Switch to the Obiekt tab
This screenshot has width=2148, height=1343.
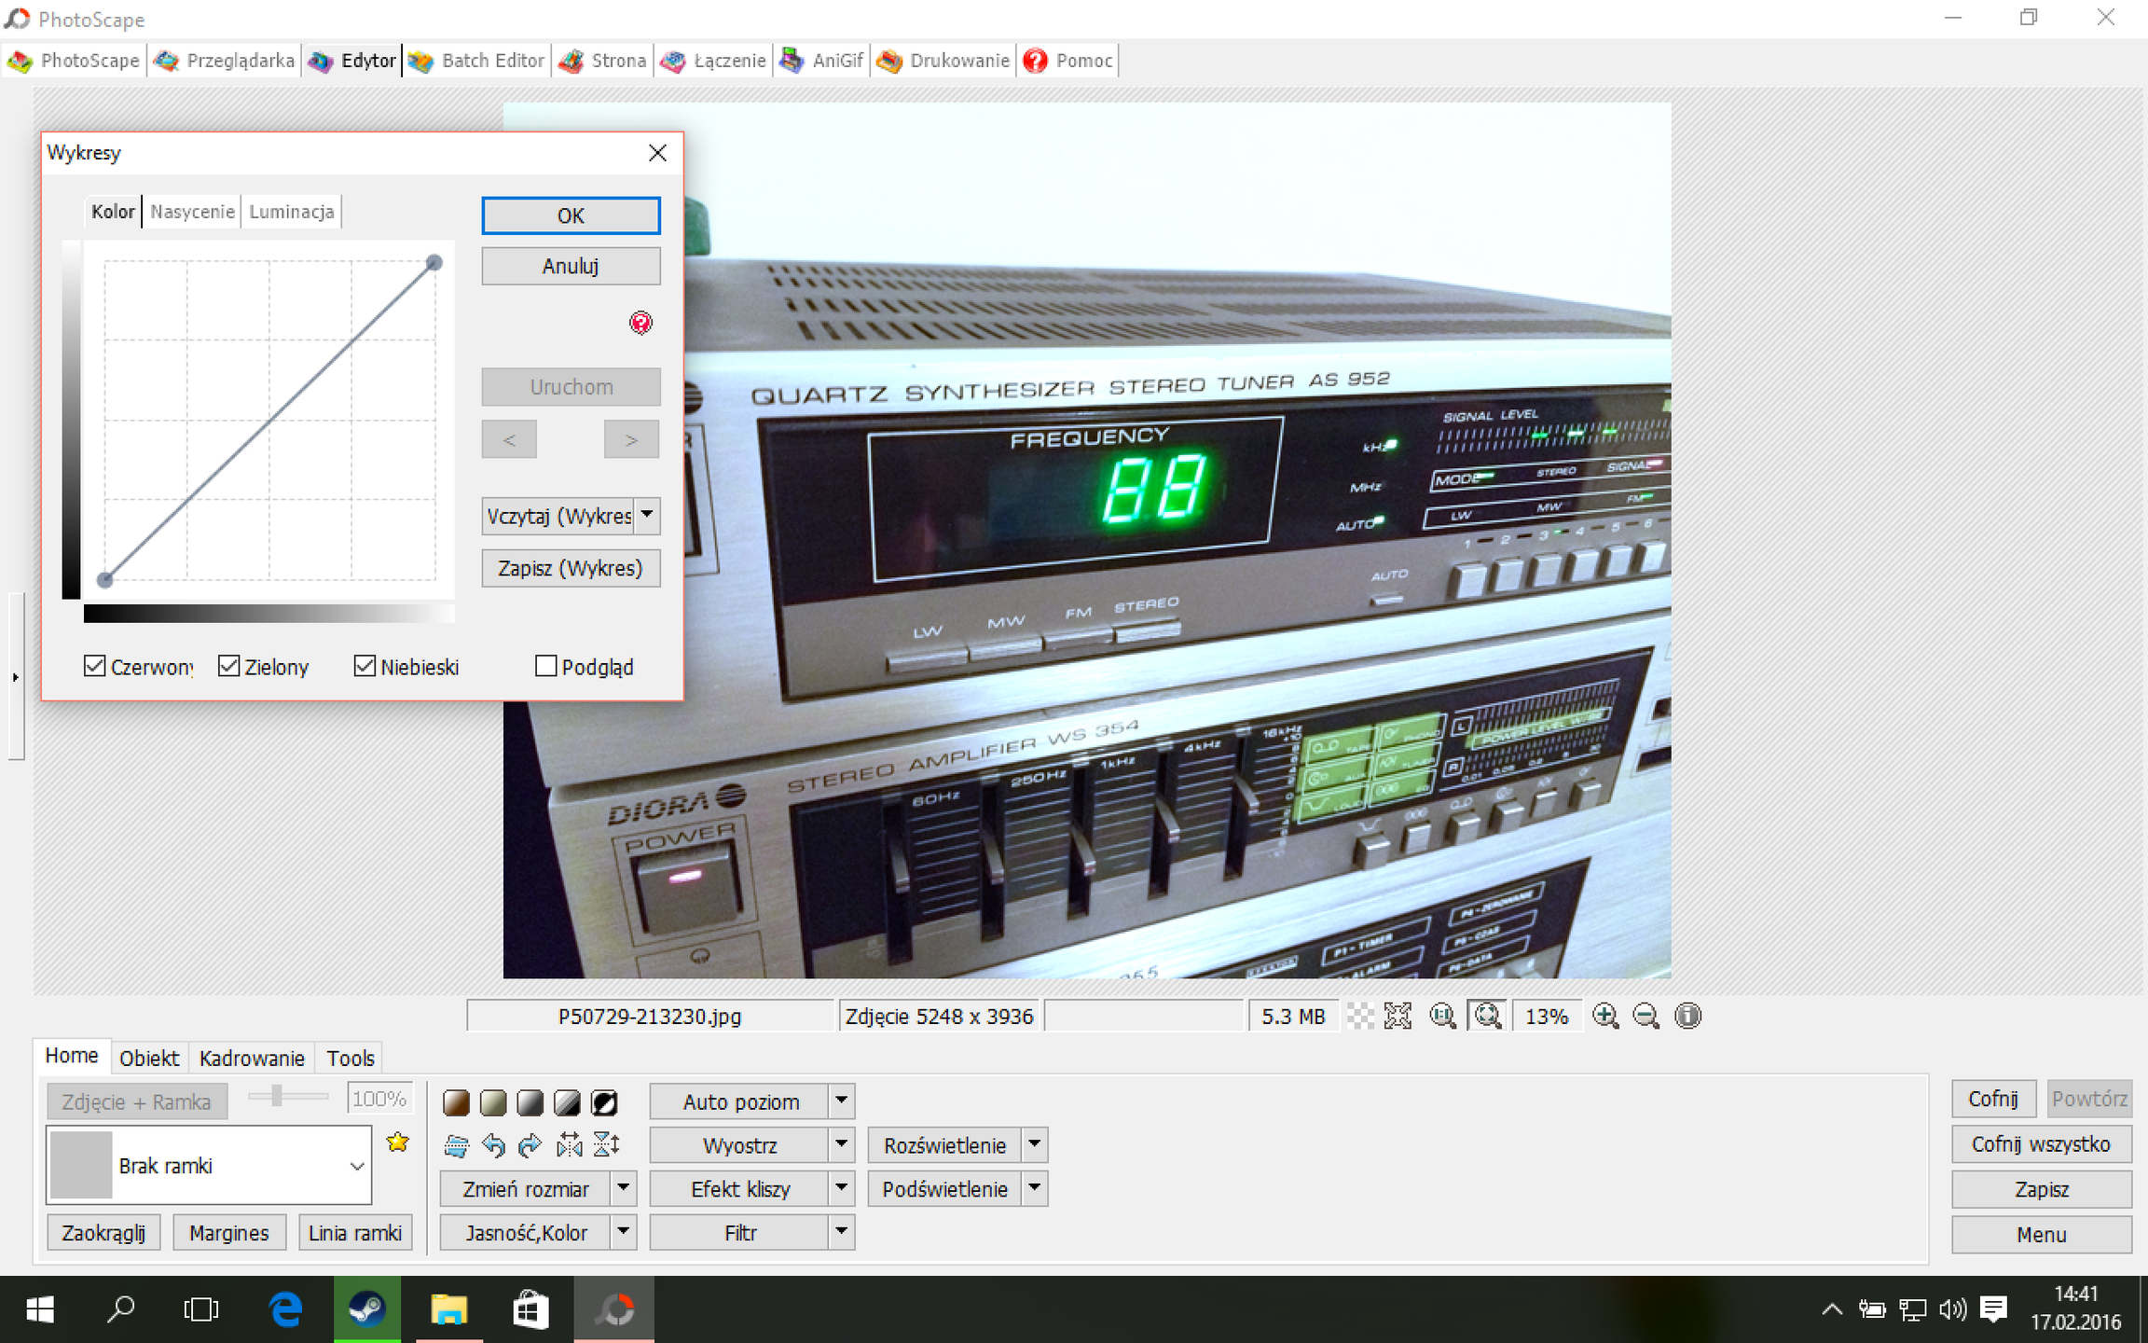pos(149,1059)
